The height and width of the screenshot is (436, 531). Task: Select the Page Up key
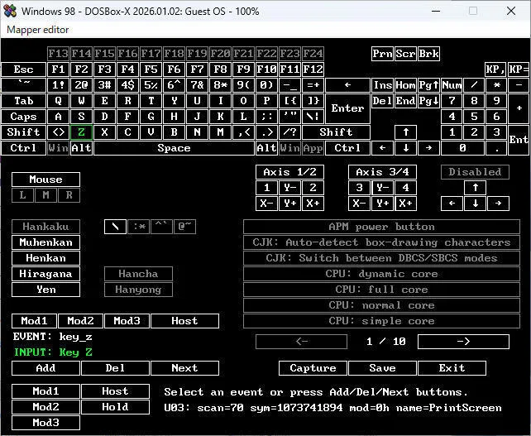click(x=428, y=84)
